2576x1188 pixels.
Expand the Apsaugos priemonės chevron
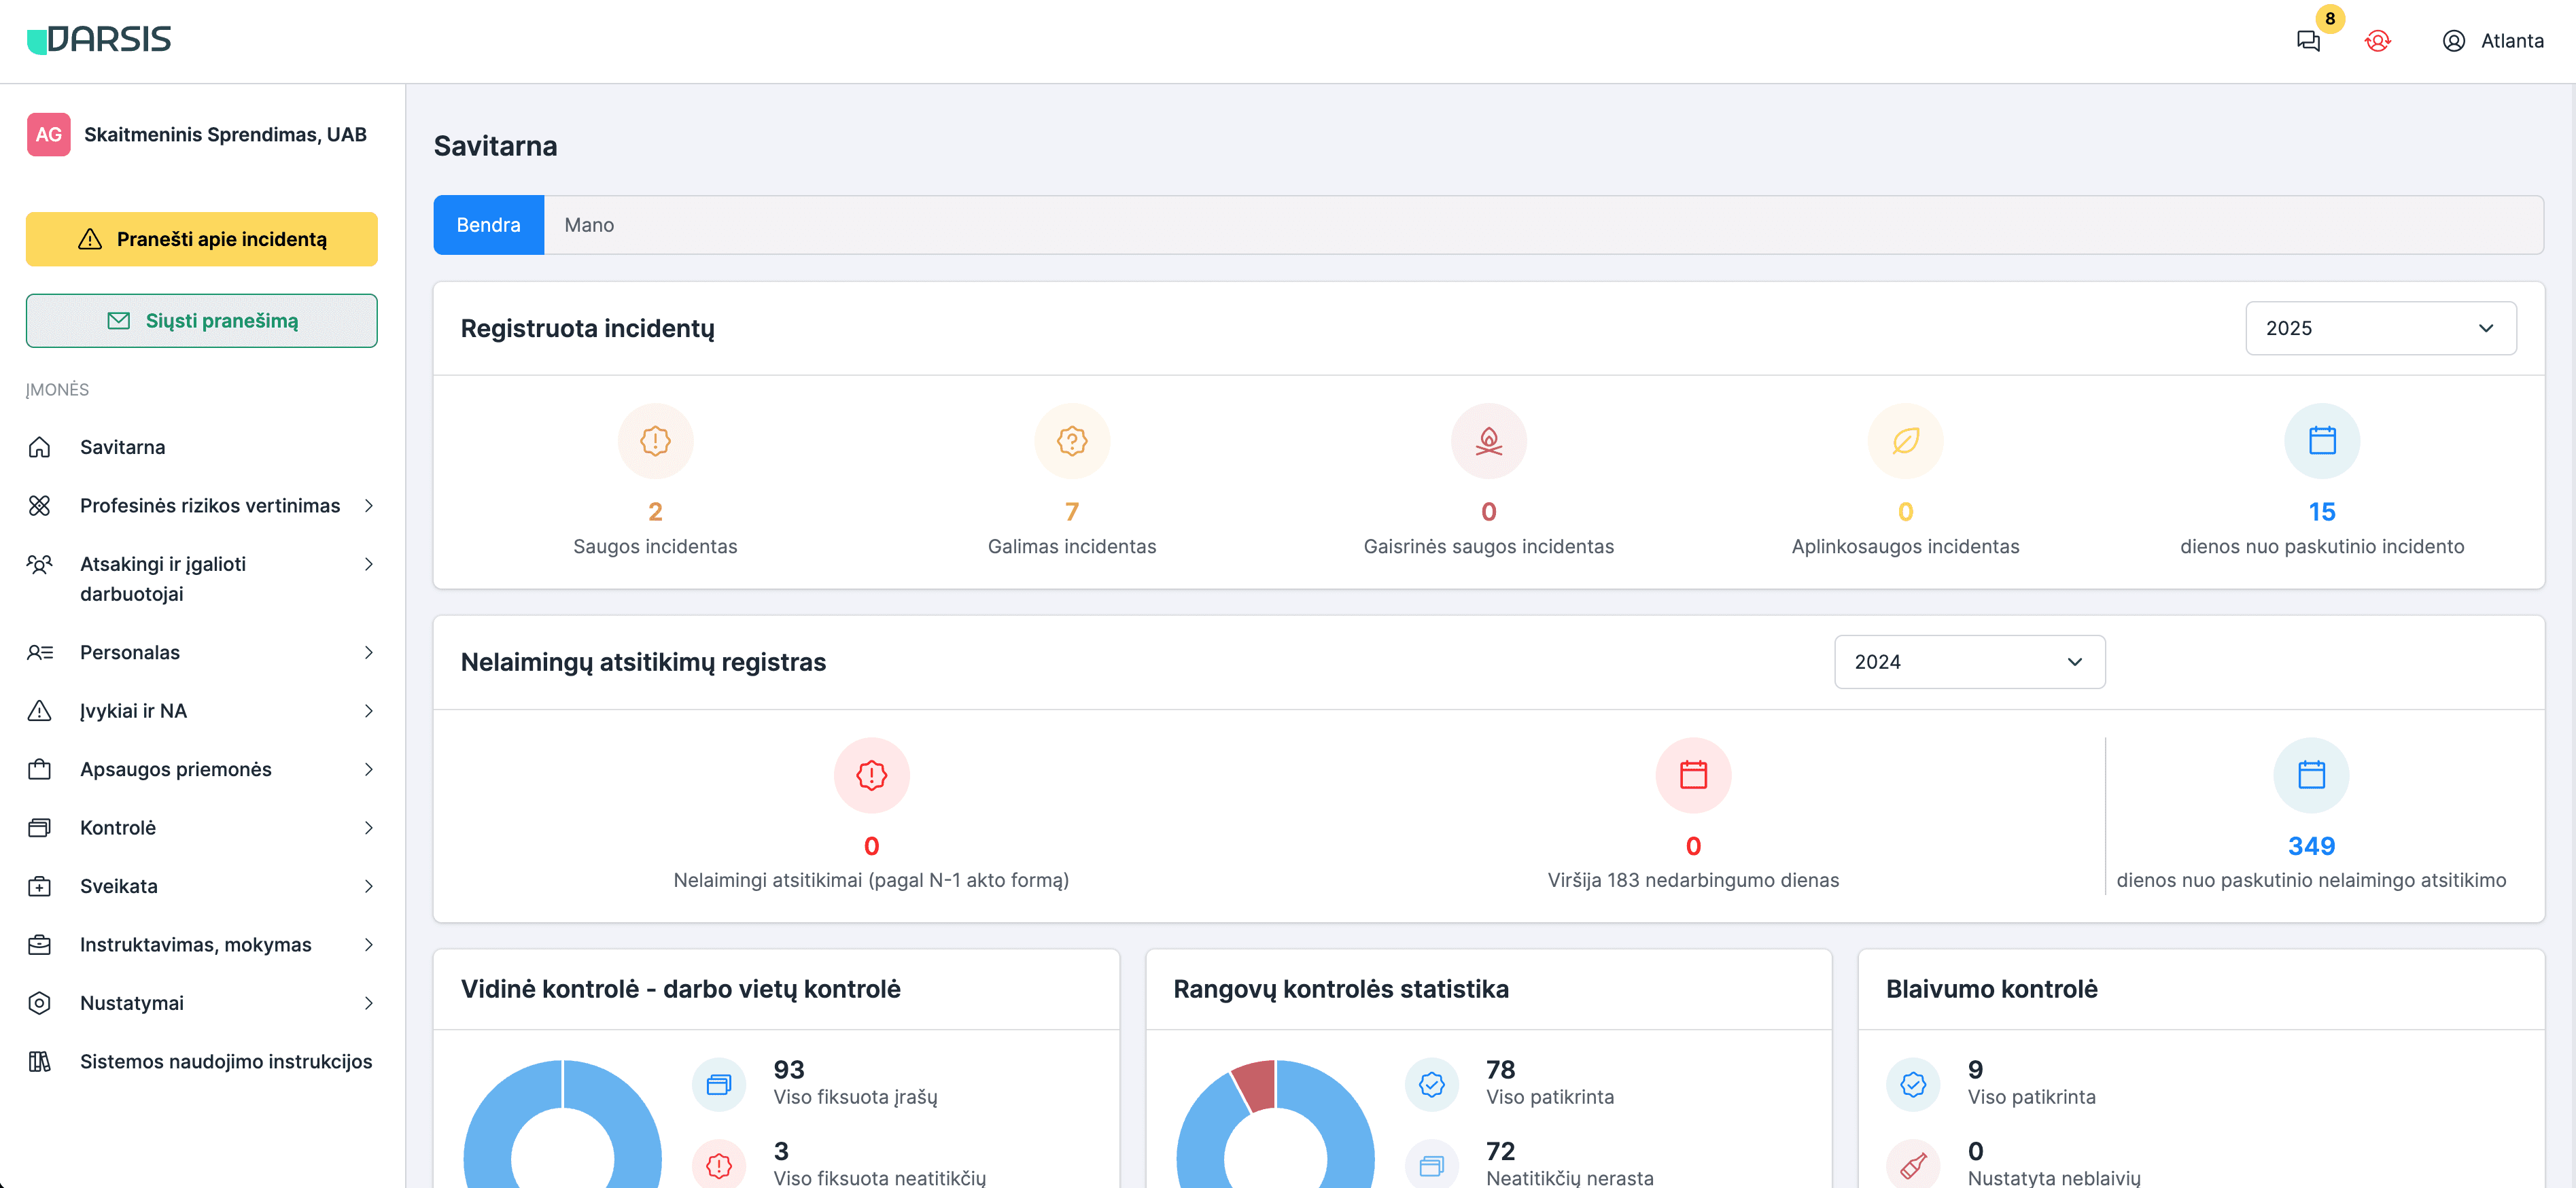click(369, 769)
